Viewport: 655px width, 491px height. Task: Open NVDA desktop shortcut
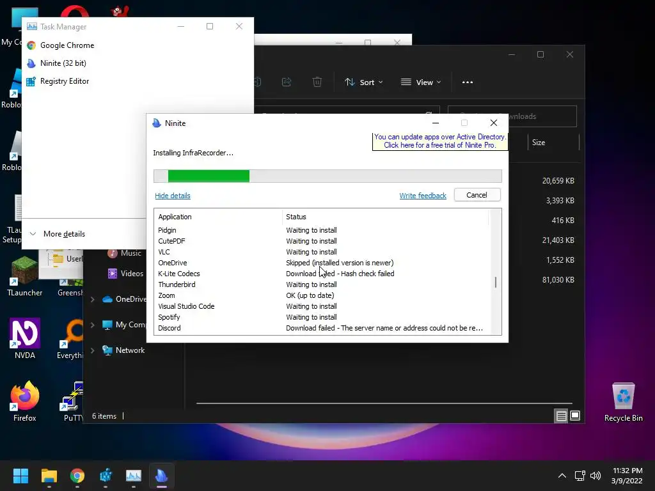tap(25, 339)
